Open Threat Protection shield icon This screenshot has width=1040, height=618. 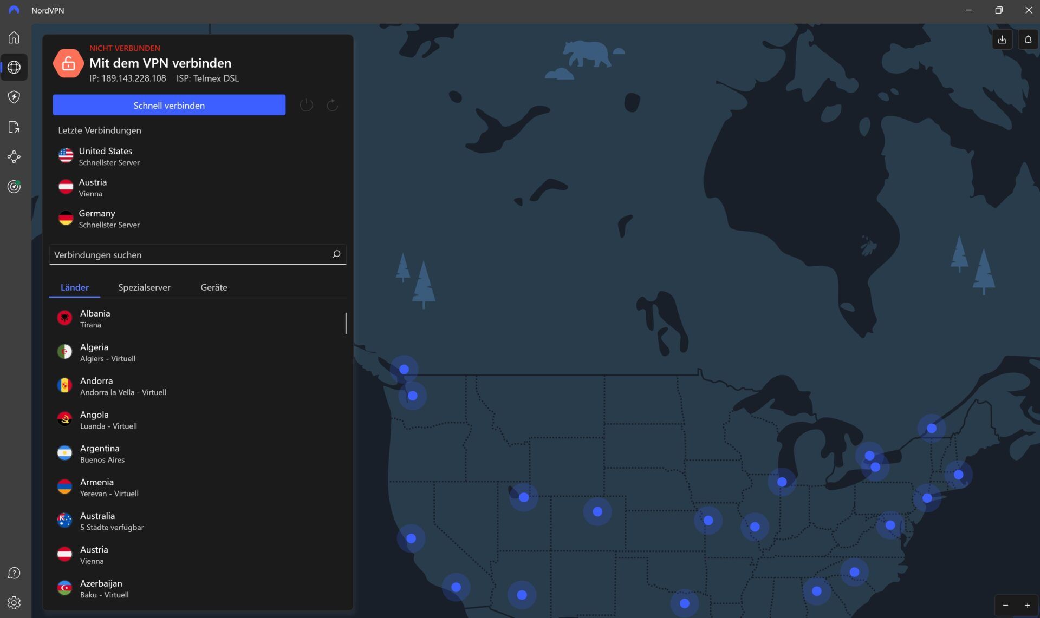pyautogui.click(x=14, y=97)
